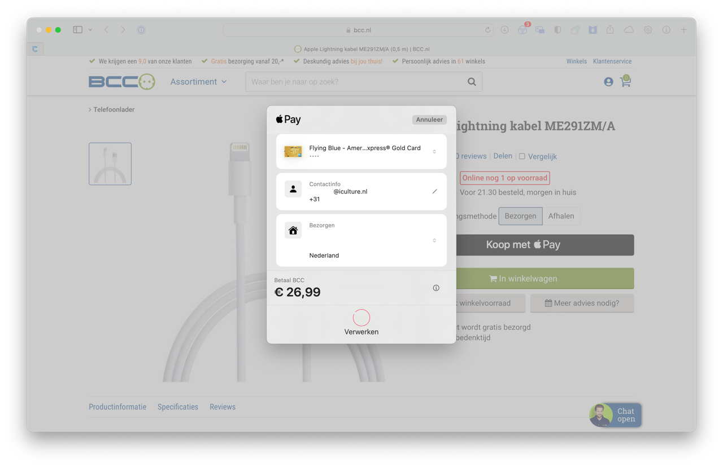Go forward with Safari forward arrow
The image size is (723, 467).
pyautogui.click(x=123, y=30)
